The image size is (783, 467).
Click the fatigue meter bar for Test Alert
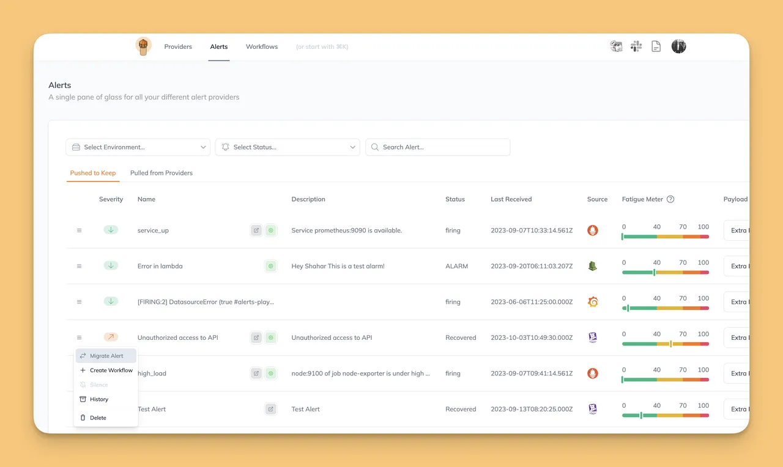[x=666, y=415]
